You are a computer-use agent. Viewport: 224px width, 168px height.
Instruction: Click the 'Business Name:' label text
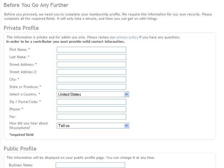(21, 165)
